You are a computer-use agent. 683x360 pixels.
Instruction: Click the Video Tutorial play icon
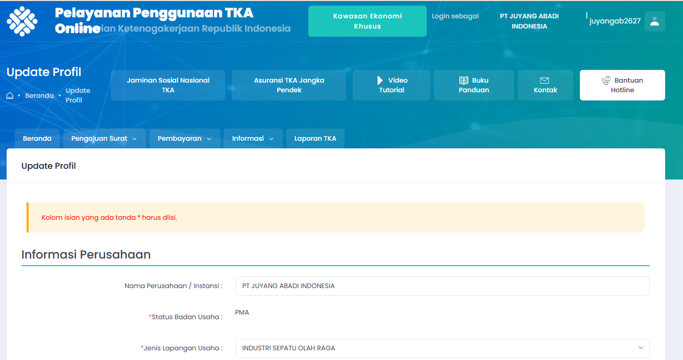coord(380,80)
